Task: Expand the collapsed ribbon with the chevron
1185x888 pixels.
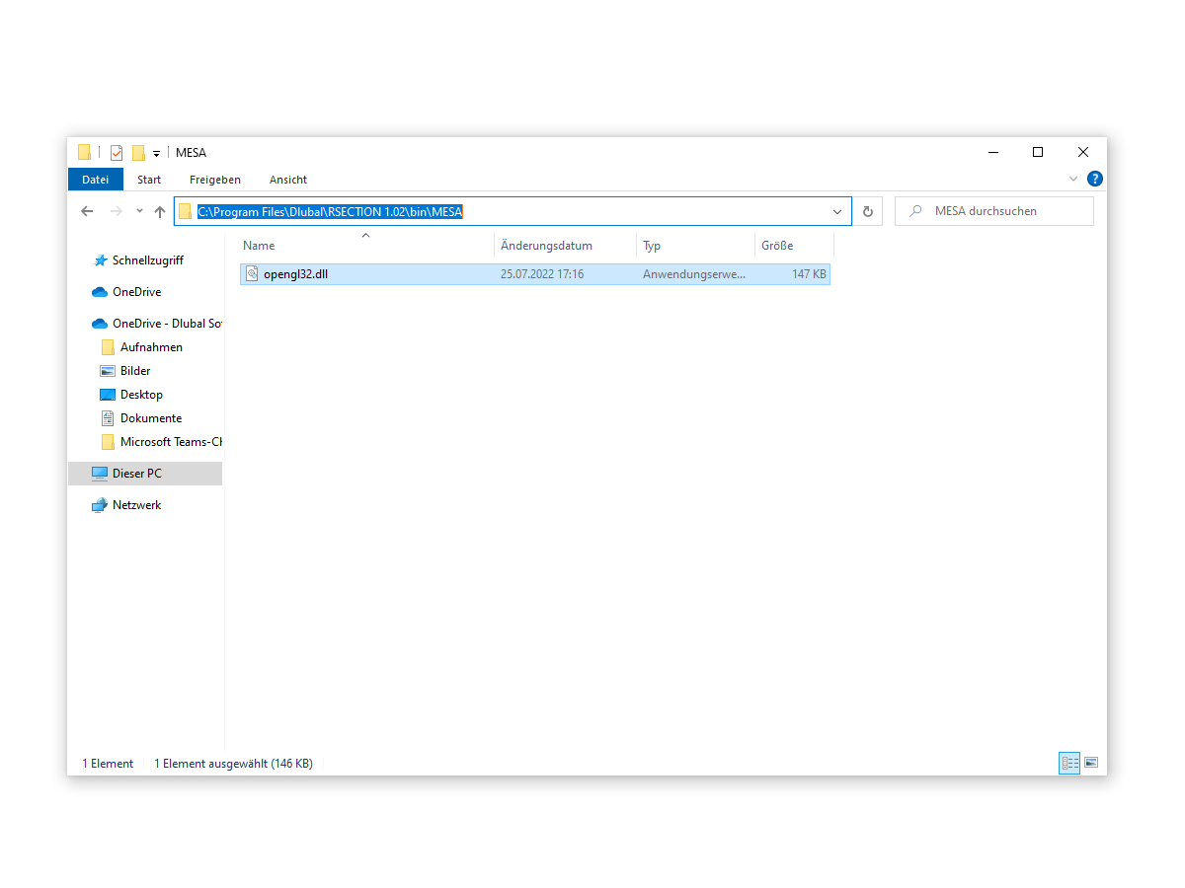Action: (x=1072, y=179)
